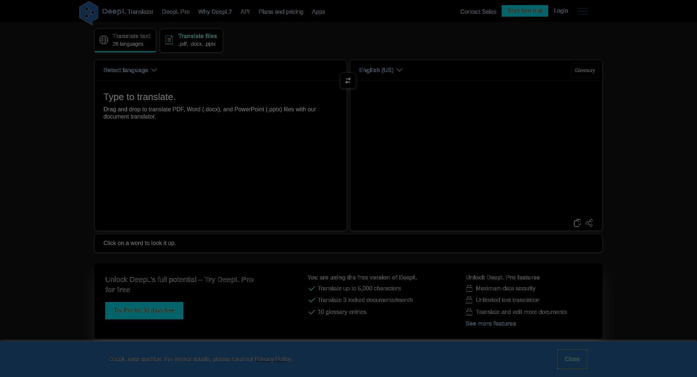
Task: Close the cookie notice banner
Action: (572, 359)
